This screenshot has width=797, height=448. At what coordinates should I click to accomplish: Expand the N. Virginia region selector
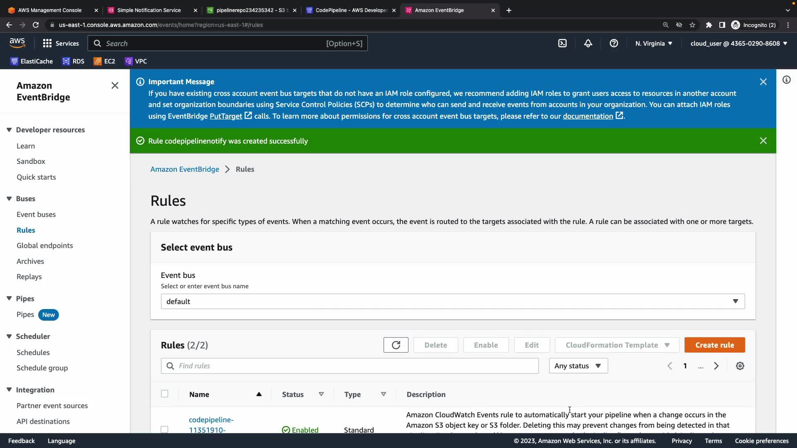653,43
